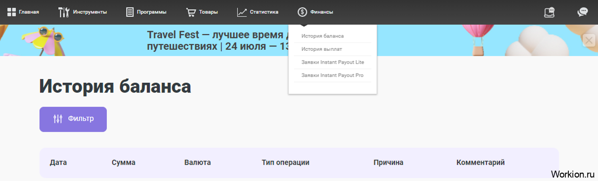The image size is (598, 181).
Task: Click the Причина column header
Action: point(388,162)
